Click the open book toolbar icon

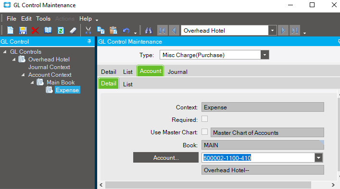point(48,30)
